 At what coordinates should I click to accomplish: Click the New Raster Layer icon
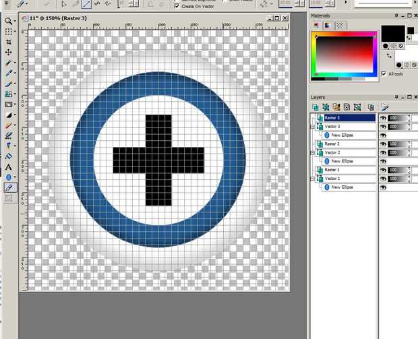tap(316, 107)
